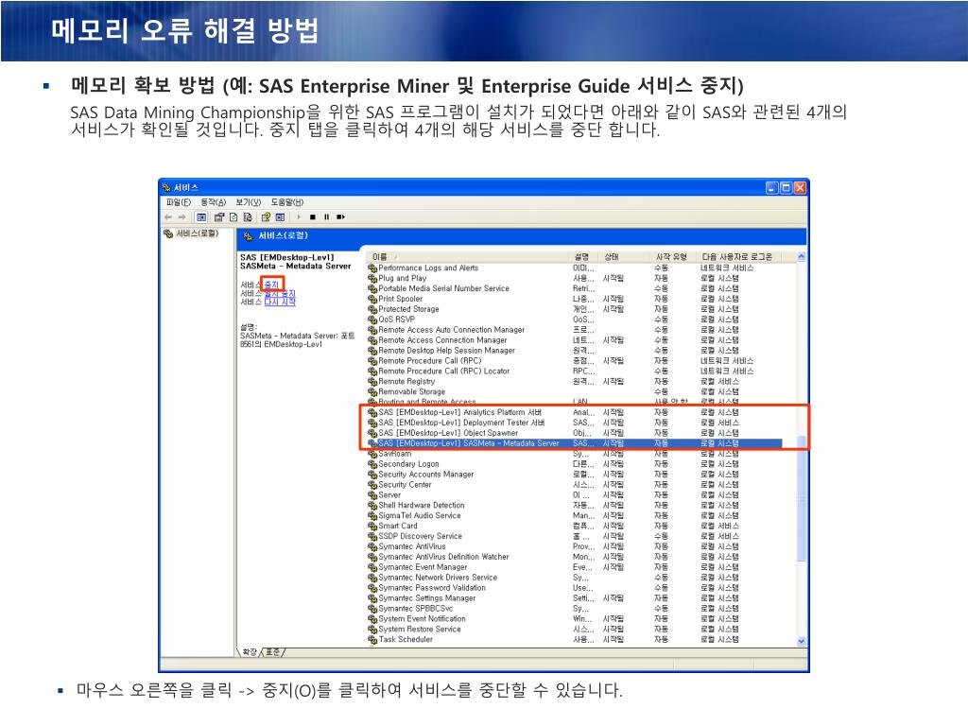The width and height of the screenshot is (968, 726).
Task: Open the 보기(V) menu
Action: click(249, 202)
